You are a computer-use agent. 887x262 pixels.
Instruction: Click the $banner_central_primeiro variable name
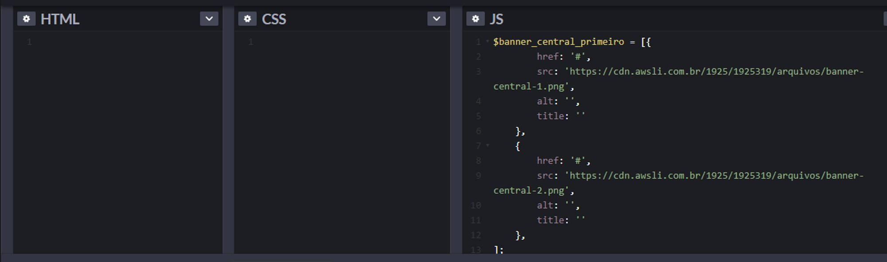pos(558,42)
